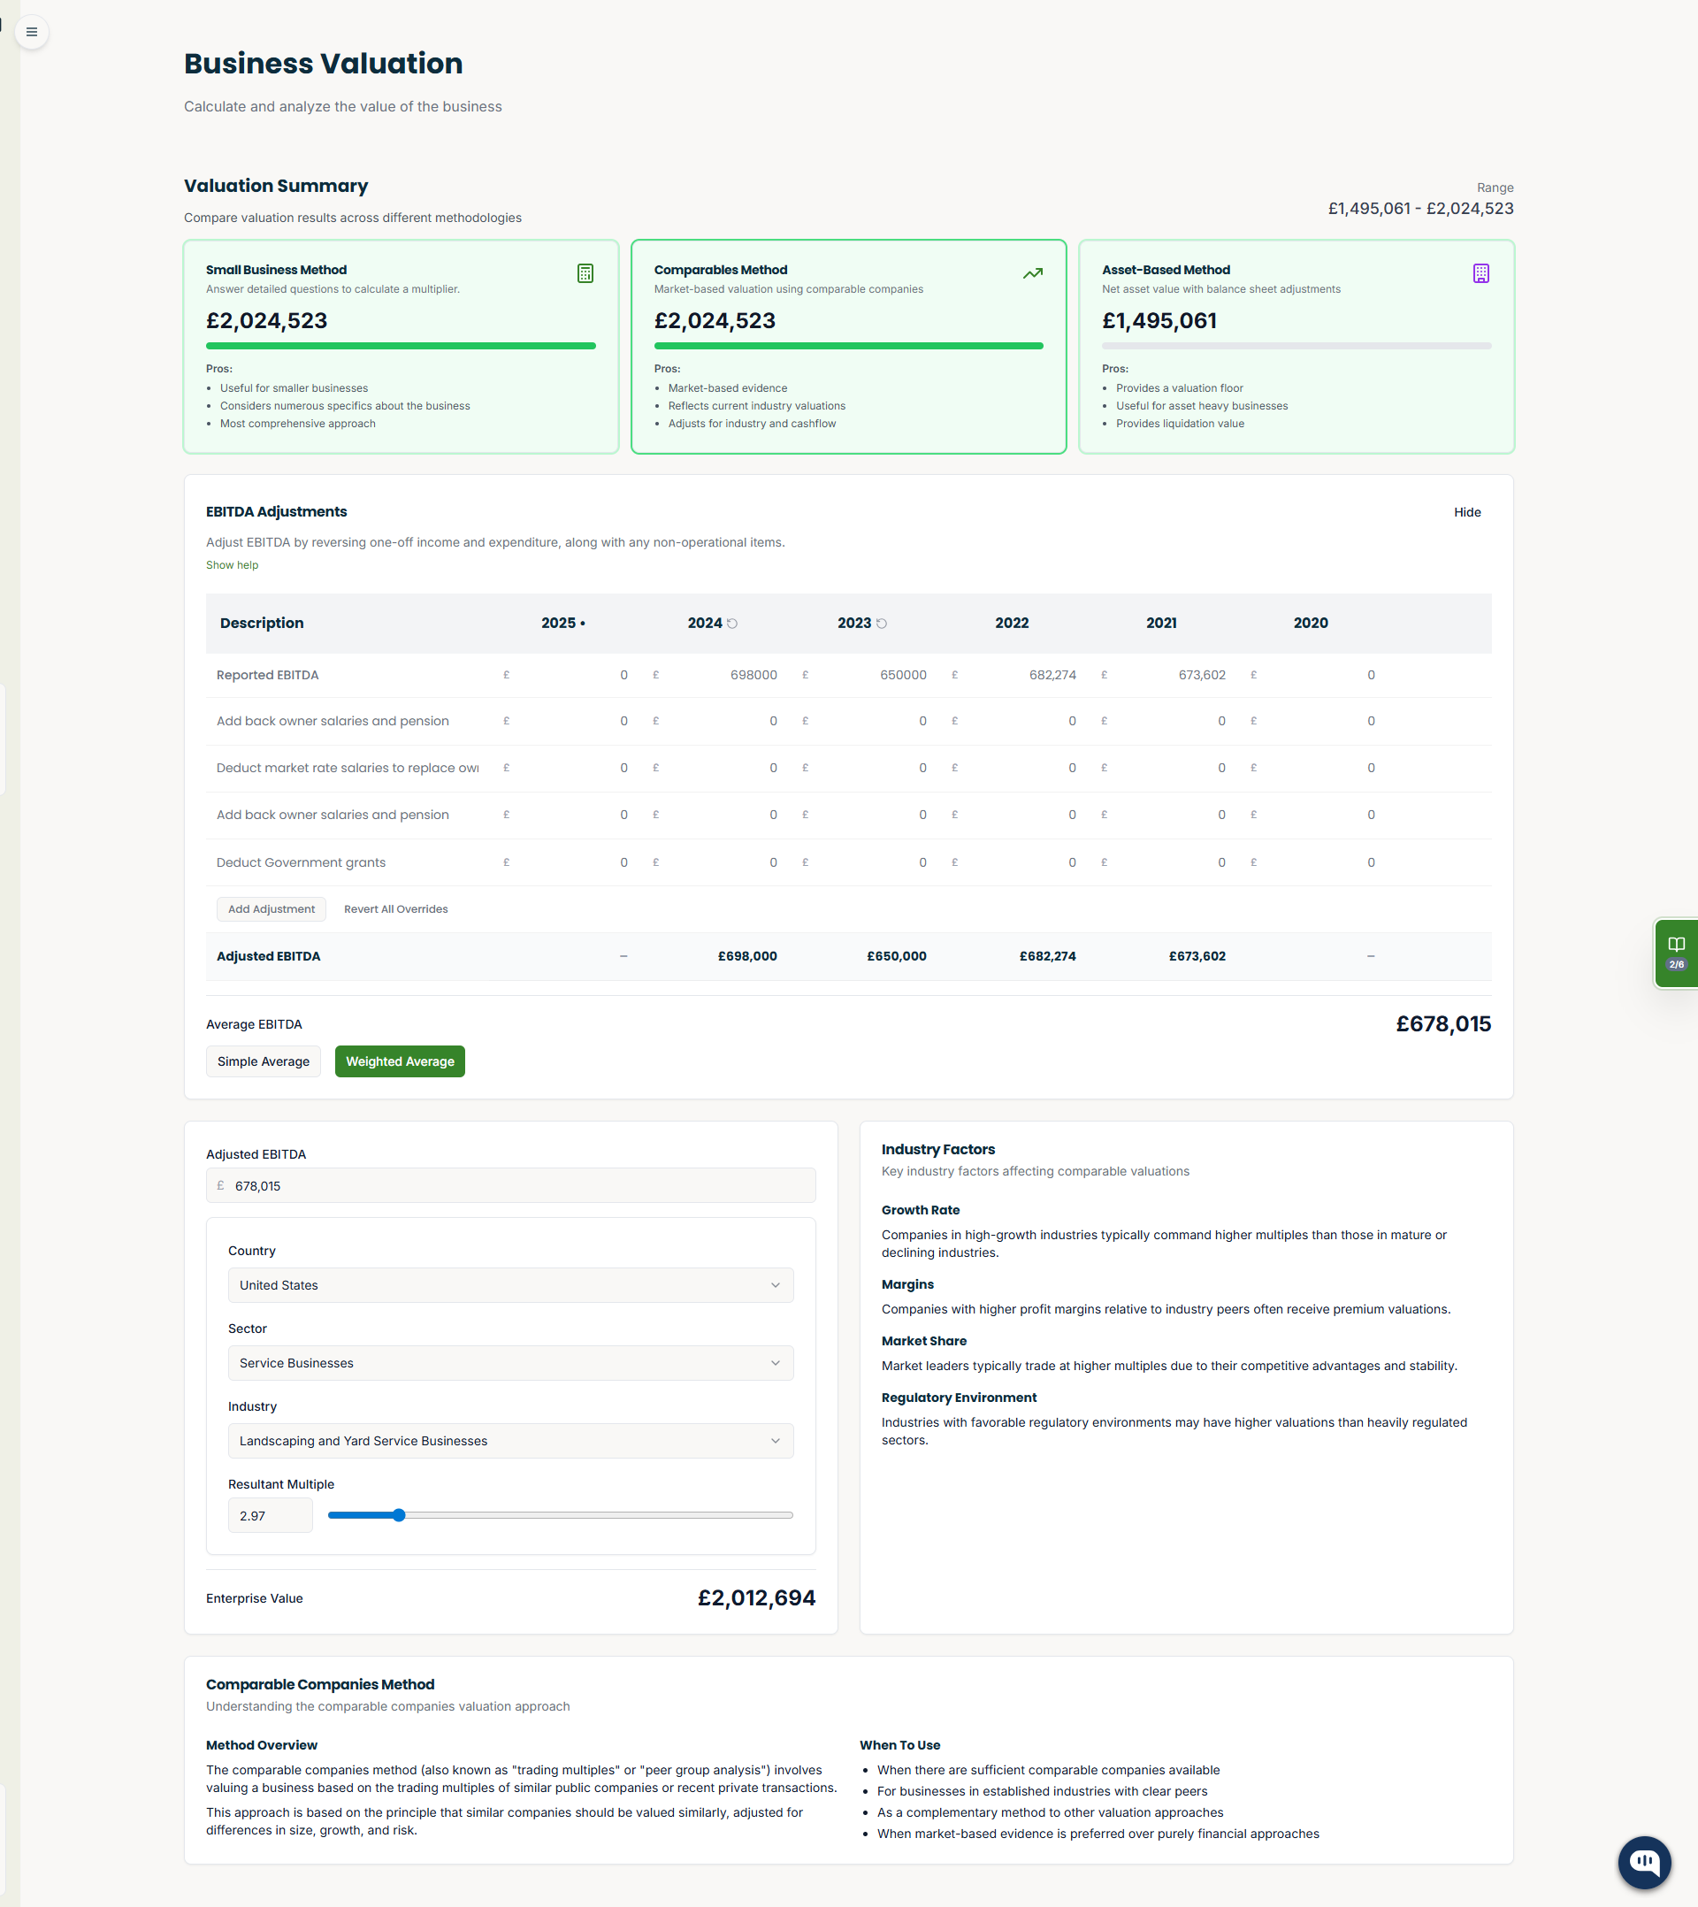Open the Industry dropdown

point(510,1441)
